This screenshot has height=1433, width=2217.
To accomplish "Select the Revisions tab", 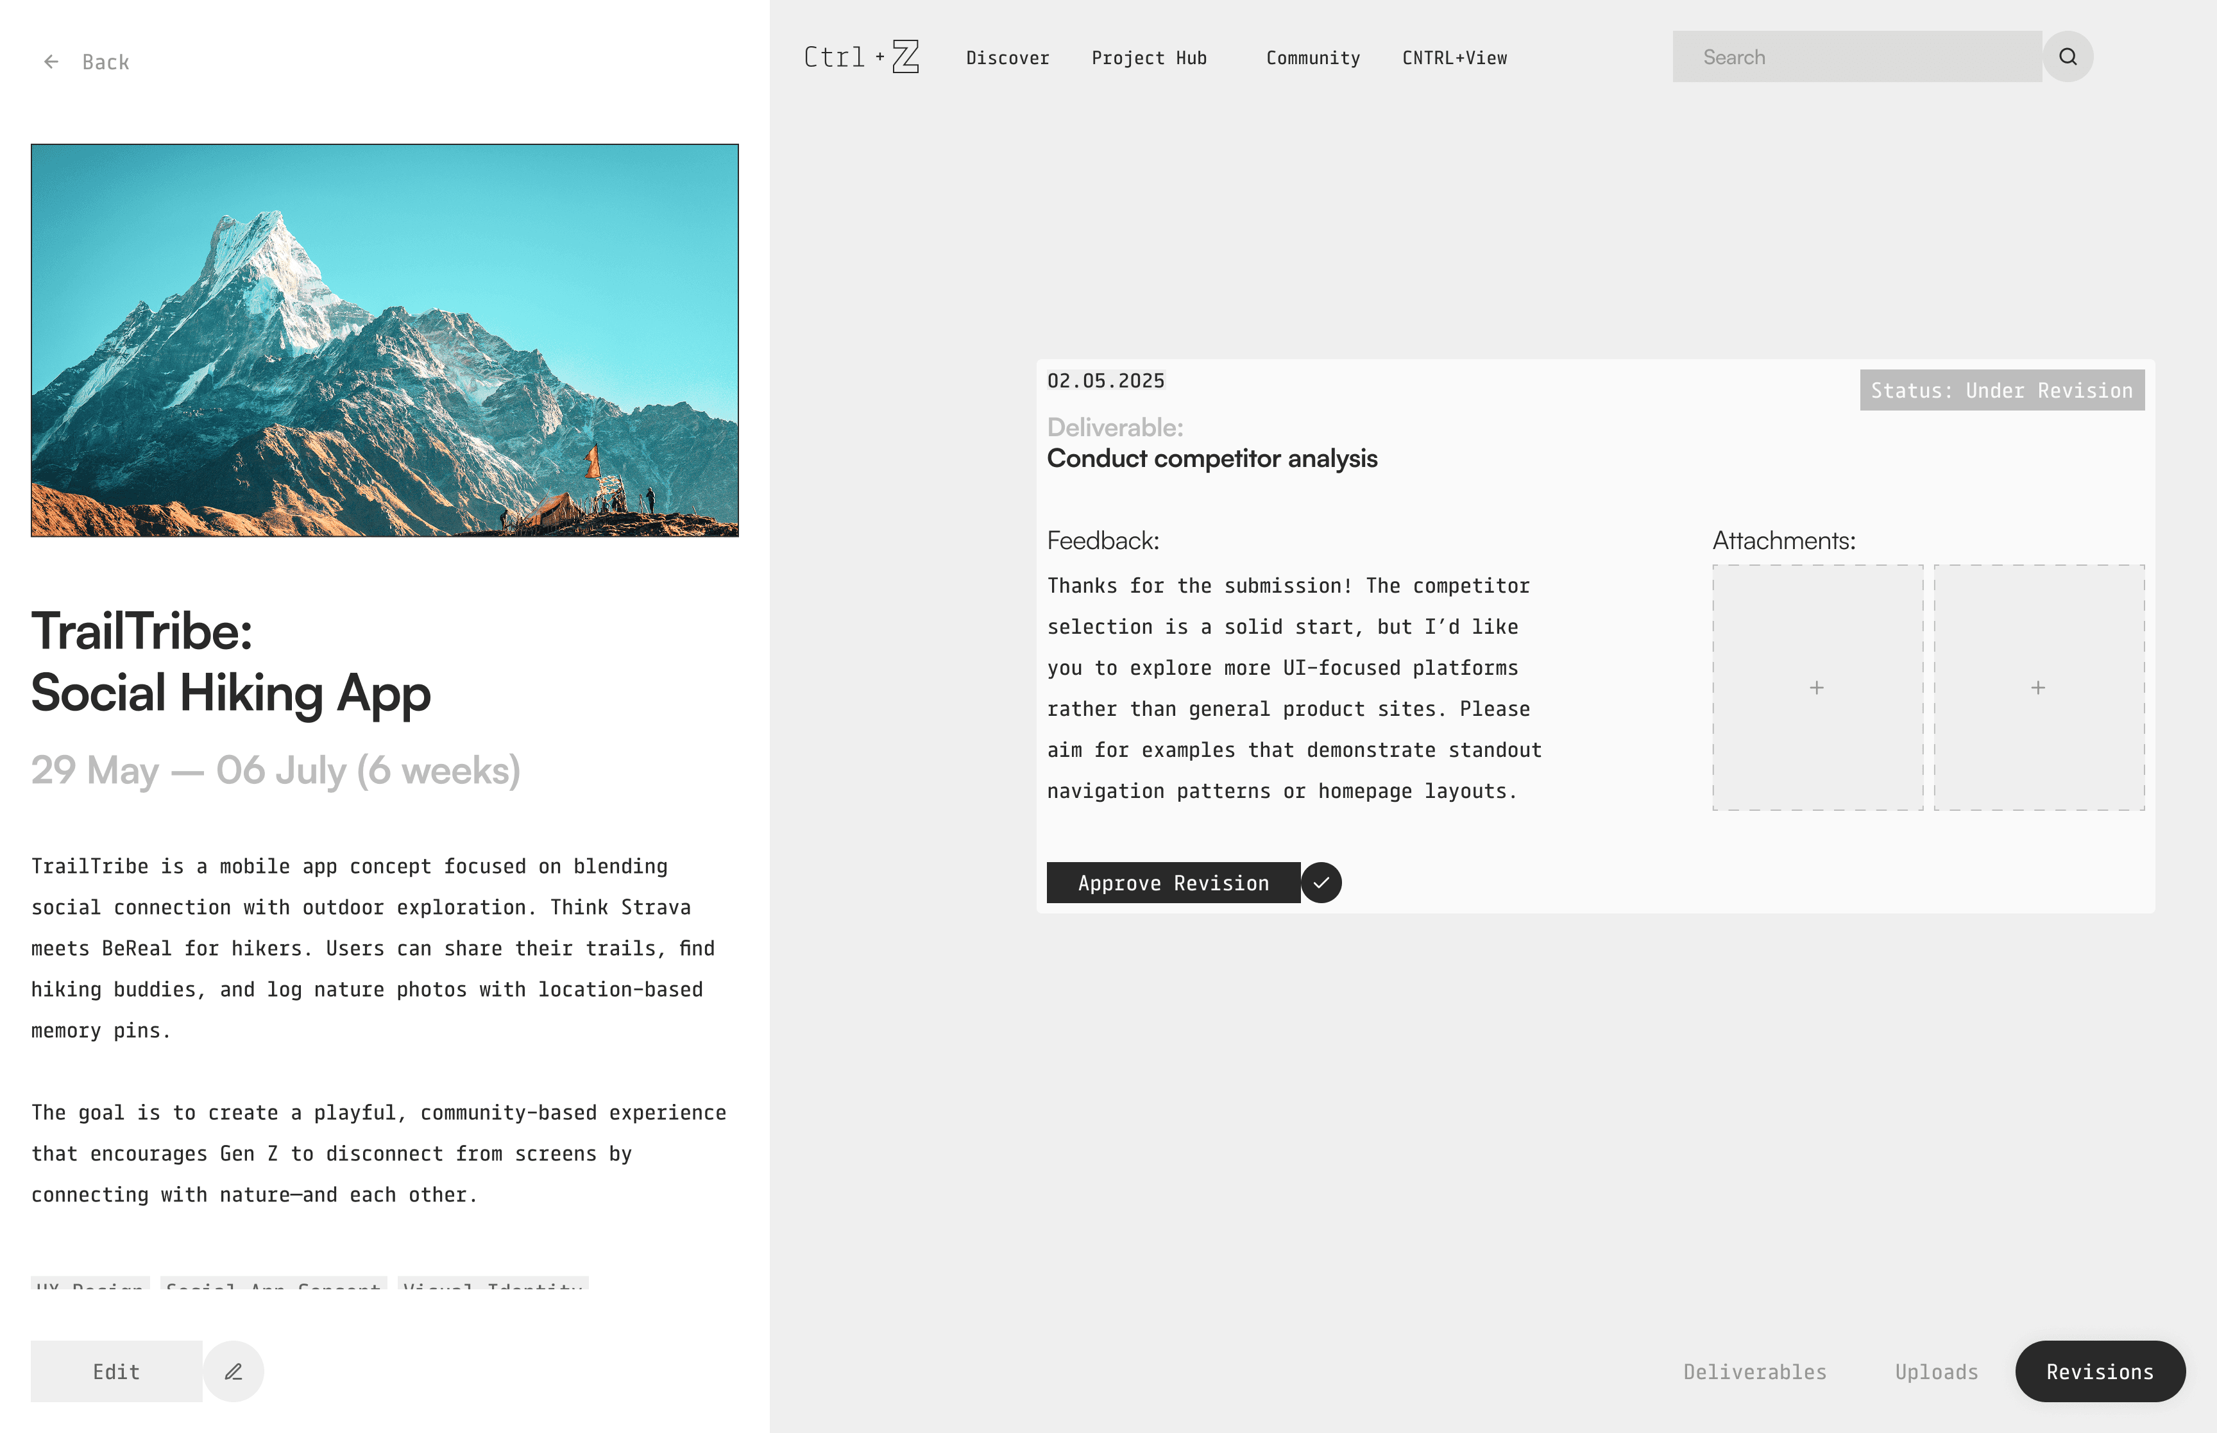I will click(x=2100, y=1371).
